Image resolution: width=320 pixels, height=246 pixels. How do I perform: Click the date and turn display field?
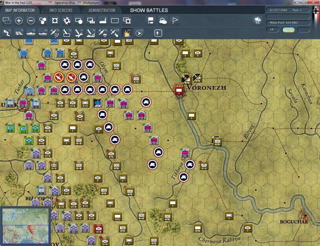click(288, 10)
